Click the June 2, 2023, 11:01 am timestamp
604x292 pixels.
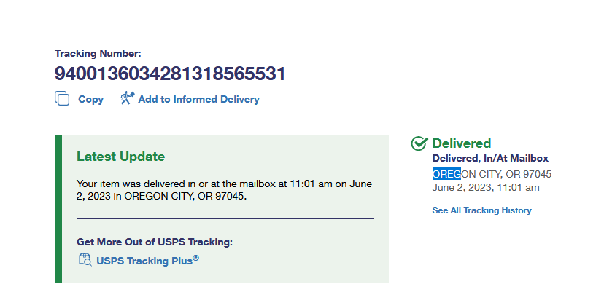tap(486, 187)
